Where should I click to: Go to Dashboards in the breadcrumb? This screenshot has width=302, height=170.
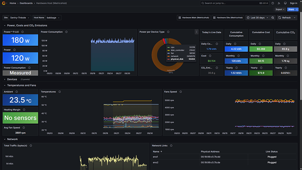point(26,3)
